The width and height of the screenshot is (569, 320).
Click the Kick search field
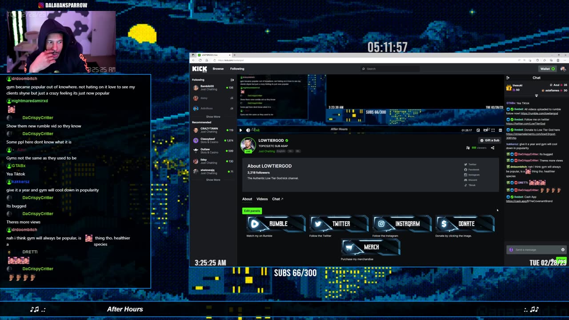pos(390,69)
